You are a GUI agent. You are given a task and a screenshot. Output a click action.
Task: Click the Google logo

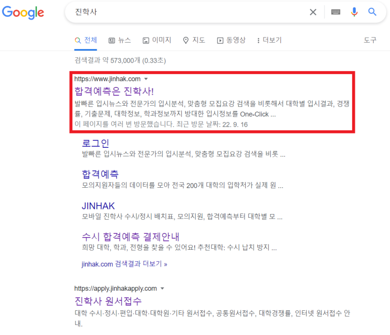[x=23, y=13]
